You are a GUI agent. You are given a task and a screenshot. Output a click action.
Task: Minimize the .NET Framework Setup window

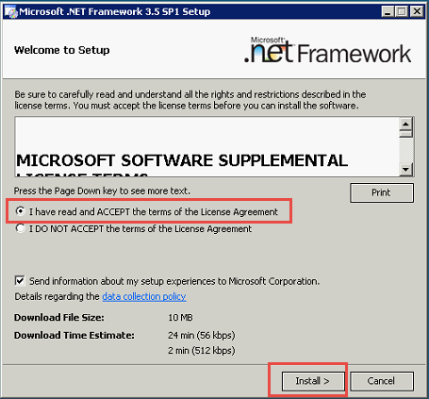click(x=388, y=12)
